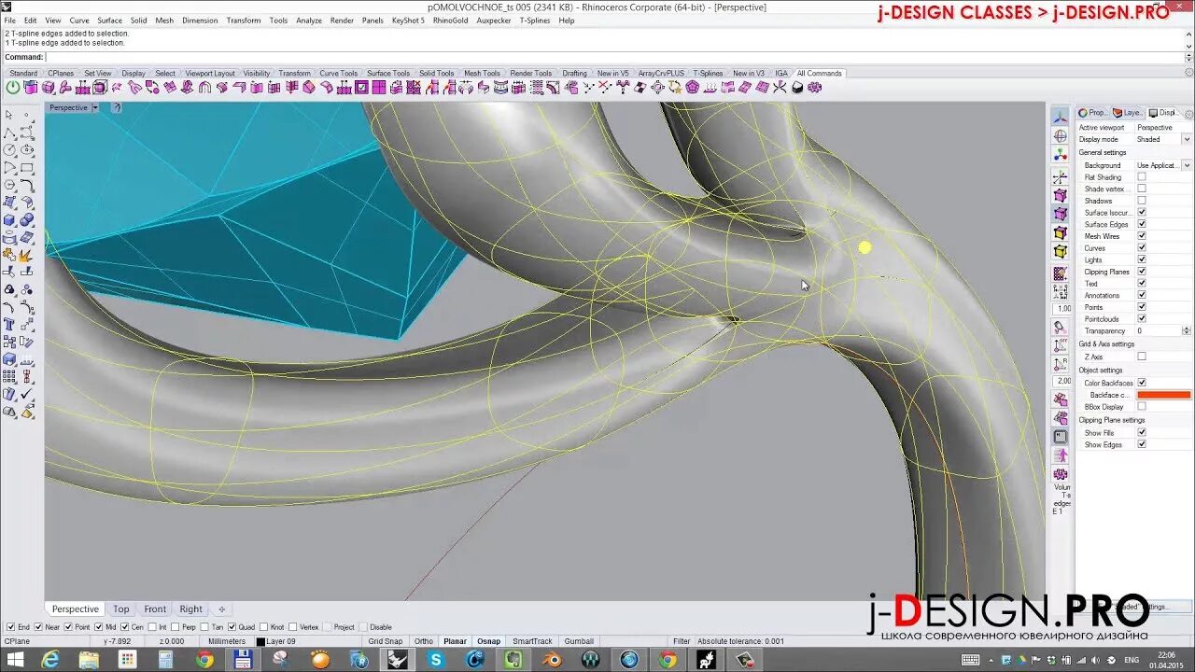Toggle Surface Edges checkbox
Viewport: 1195px width, 672px height.
(1141, 224)
